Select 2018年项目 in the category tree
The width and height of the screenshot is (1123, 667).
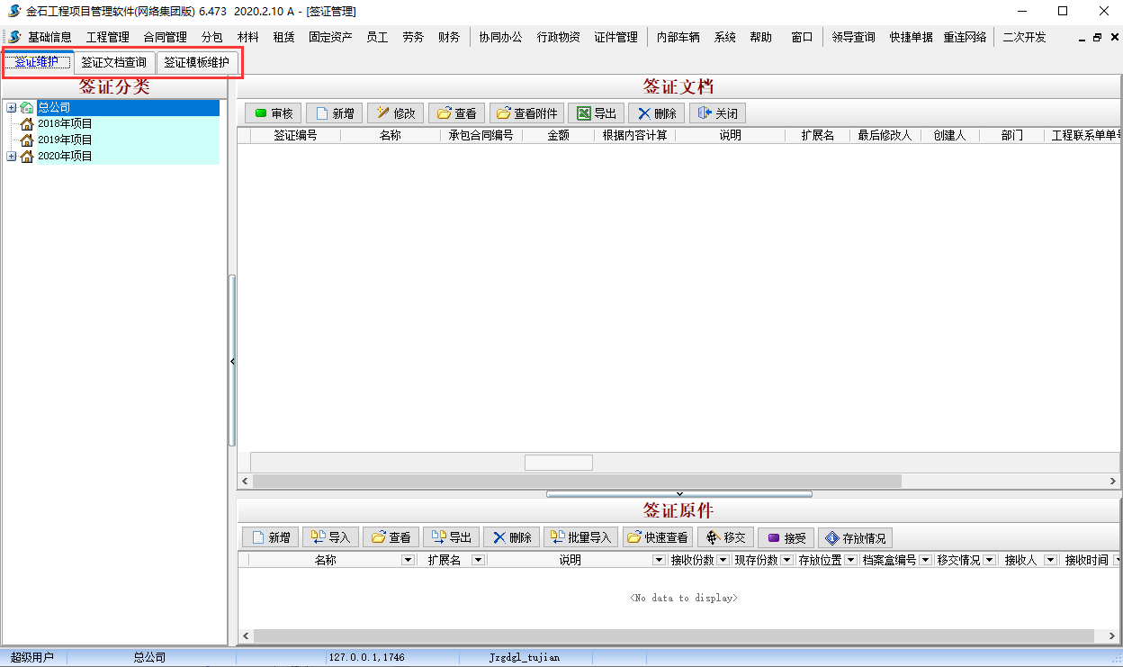click(65, 124)
